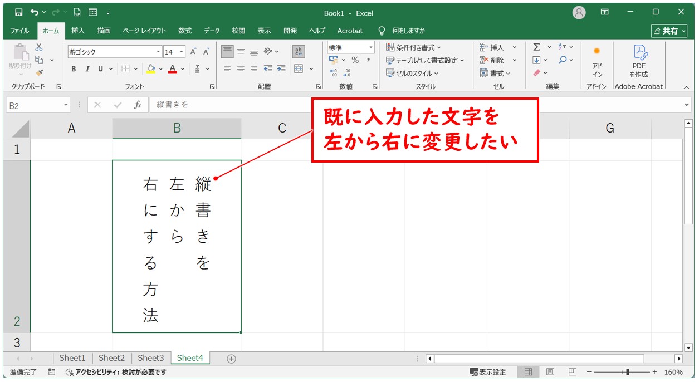Click the Format Painter brush icon
The image size is (699, 382).
(x=39, y=72)
